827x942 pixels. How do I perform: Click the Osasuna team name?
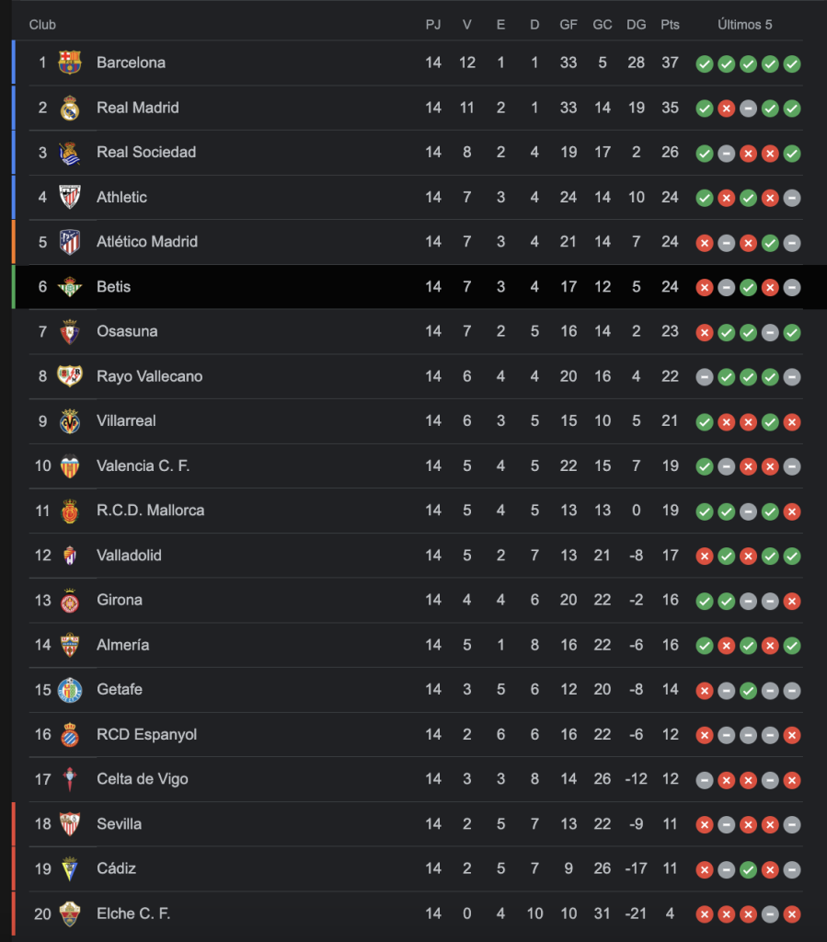(x=127, y=331)
